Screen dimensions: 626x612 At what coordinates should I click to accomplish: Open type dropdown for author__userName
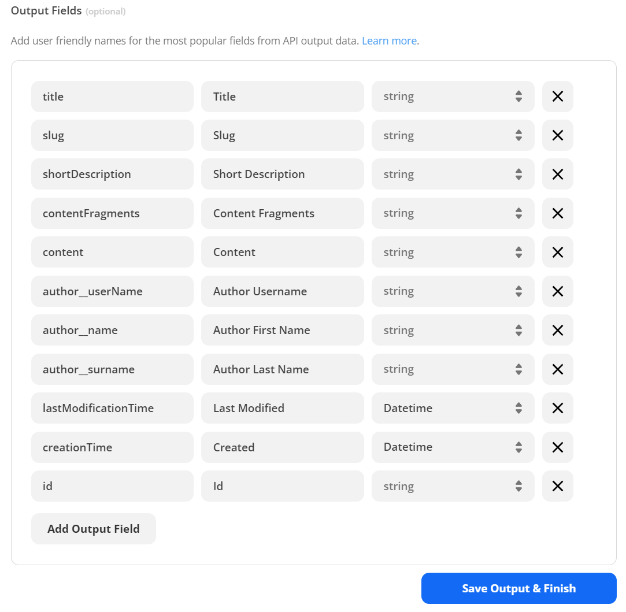click(x=453, y=291)
